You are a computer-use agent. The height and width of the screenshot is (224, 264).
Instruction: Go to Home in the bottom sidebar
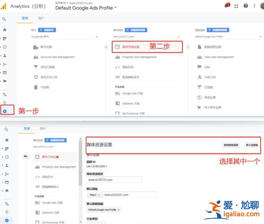7,140
